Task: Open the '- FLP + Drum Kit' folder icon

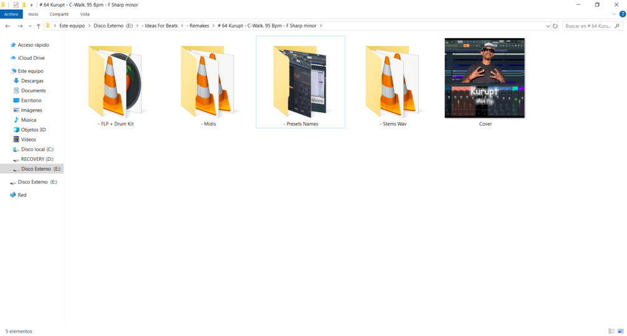Action: 115,82
